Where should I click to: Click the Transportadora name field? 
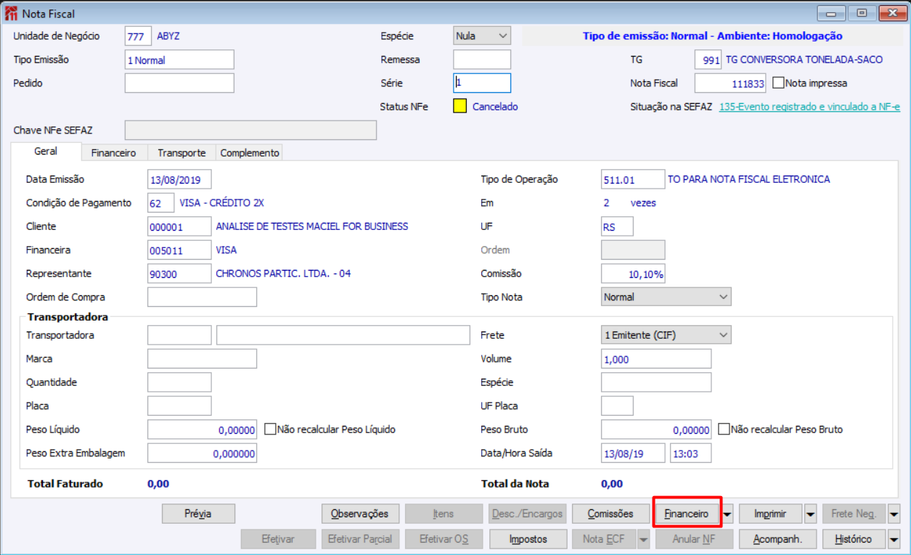tap(343, 335)
